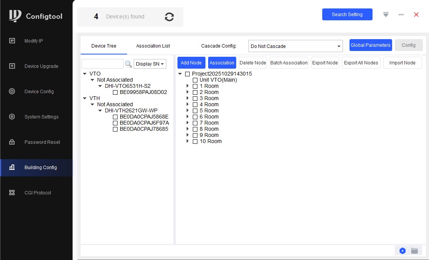Click the refresh devices icon
Viewport: 429px width, 260px height.
click(169, 17)
